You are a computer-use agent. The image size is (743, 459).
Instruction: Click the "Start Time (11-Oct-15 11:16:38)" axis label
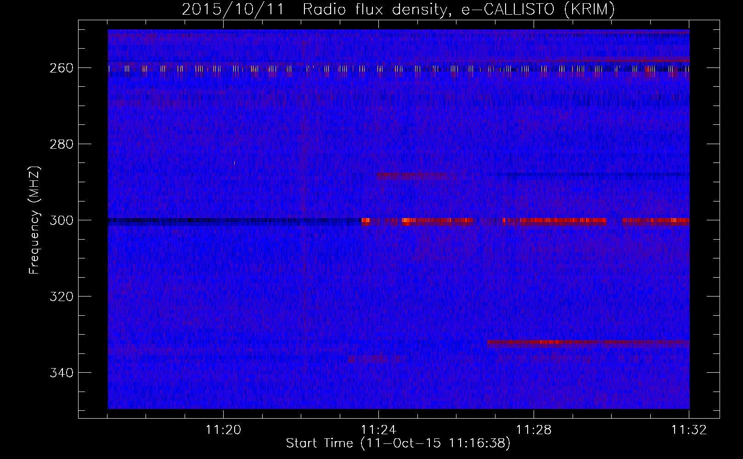point(398,443)
